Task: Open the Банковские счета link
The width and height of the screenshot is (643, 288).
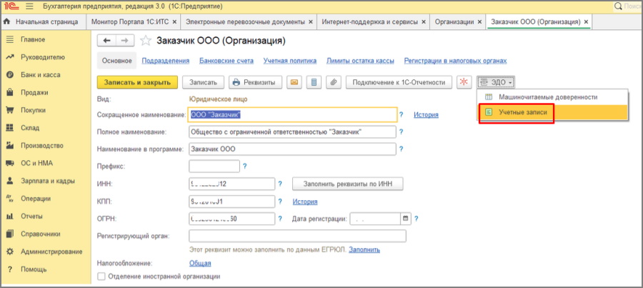Action: 226,61
